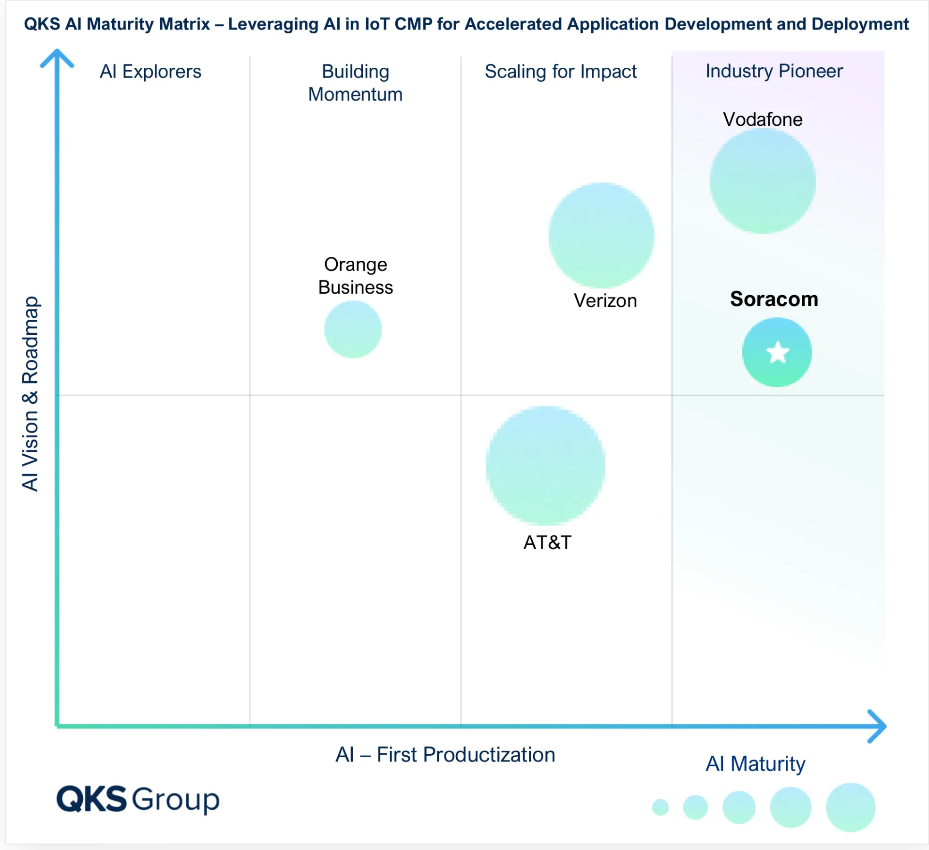Click the Verizon bubble

601,236
